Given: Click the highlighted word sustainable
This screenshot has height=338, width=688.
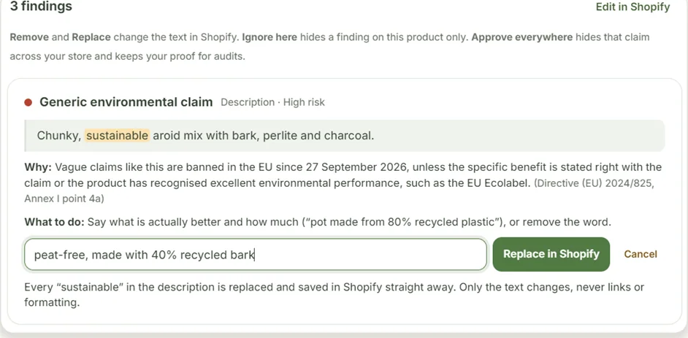Looking at the screenshot, I should click(118, 136).
